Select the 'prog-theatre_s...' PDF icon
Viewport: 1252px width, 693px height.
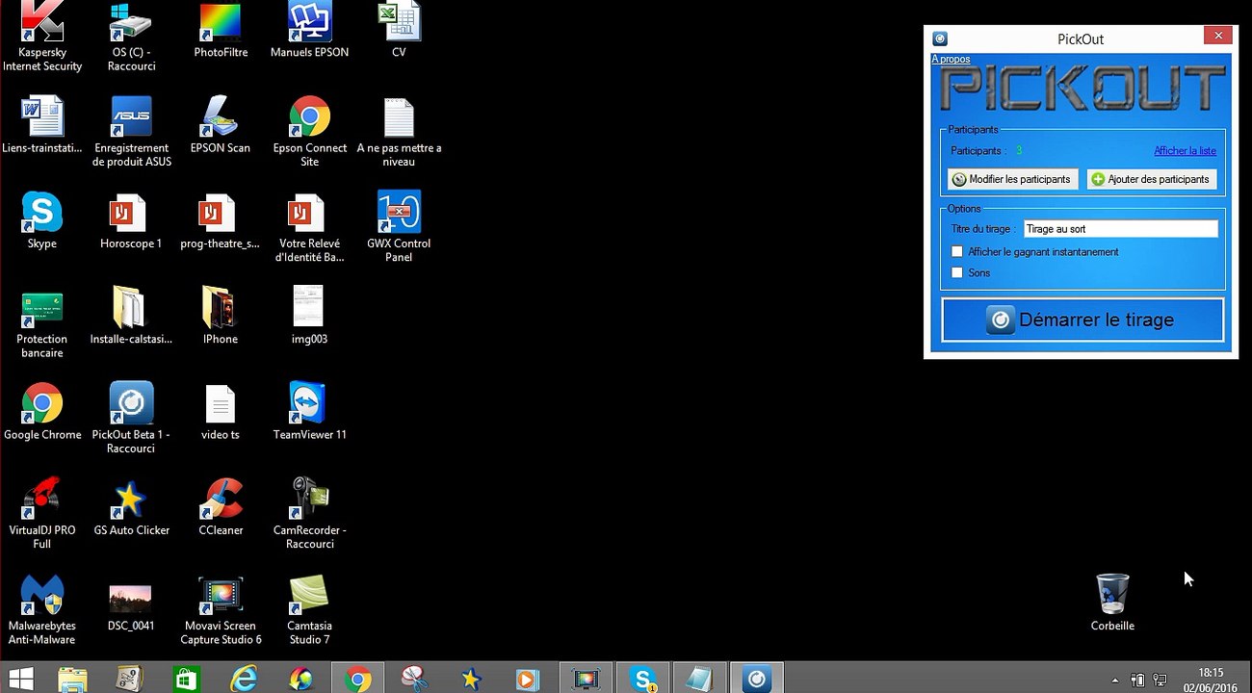[221, 220]
